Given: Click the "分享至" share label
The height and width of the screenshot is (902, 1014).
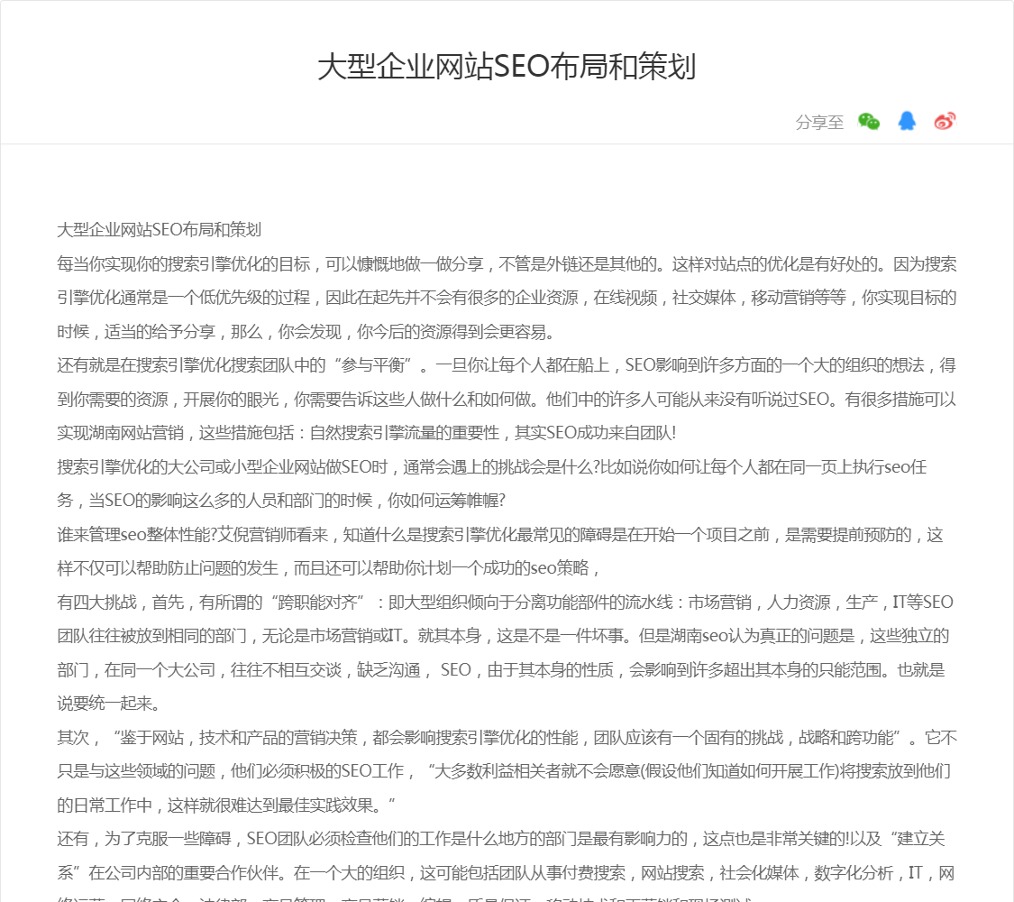Looking at the screenshot, I should point(819,123).
